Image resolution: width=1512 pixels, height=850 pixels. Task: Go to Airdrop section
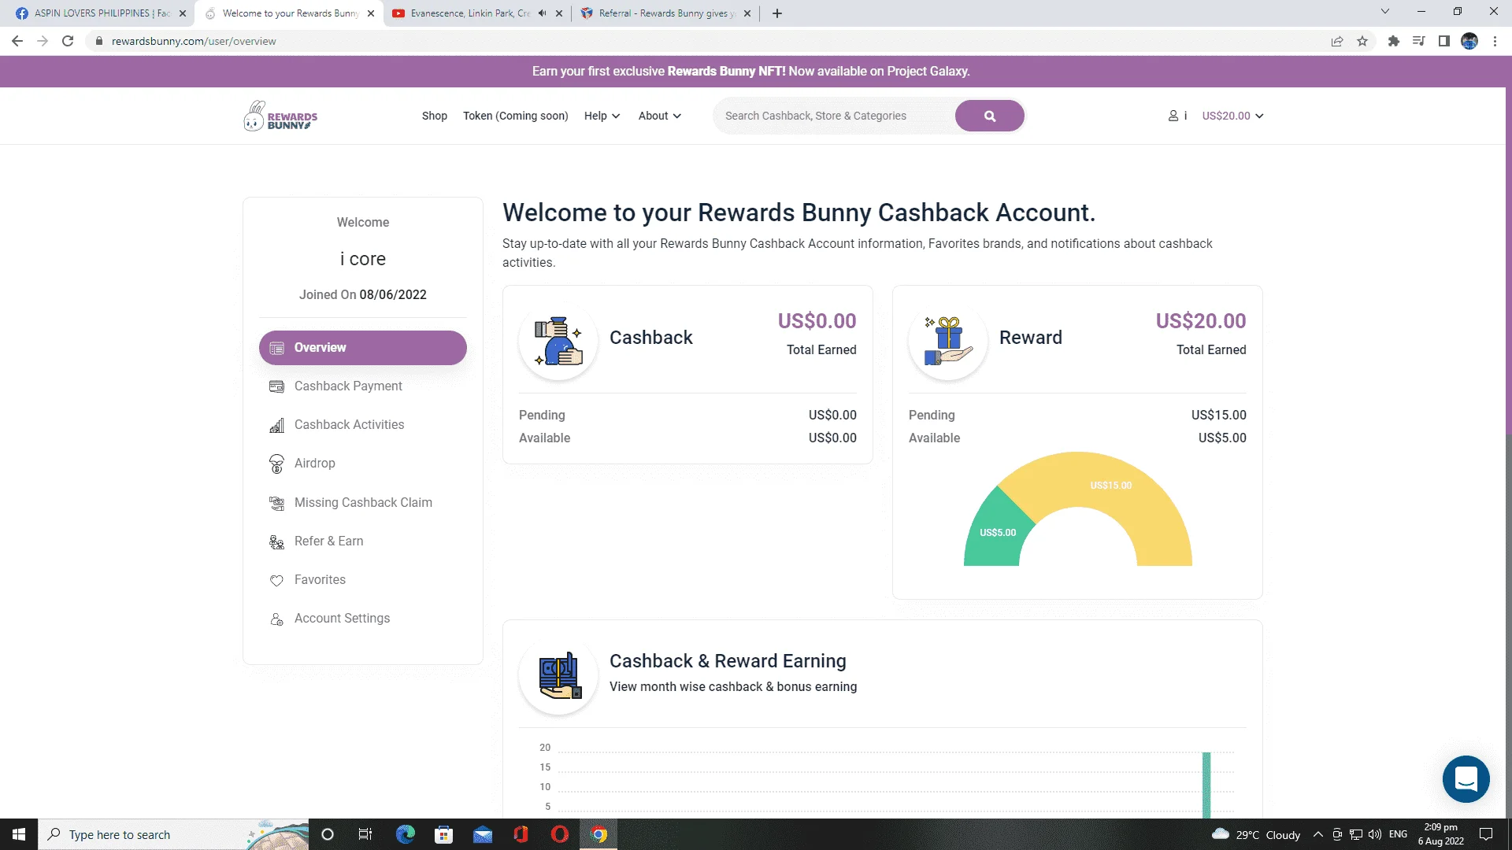314,464
